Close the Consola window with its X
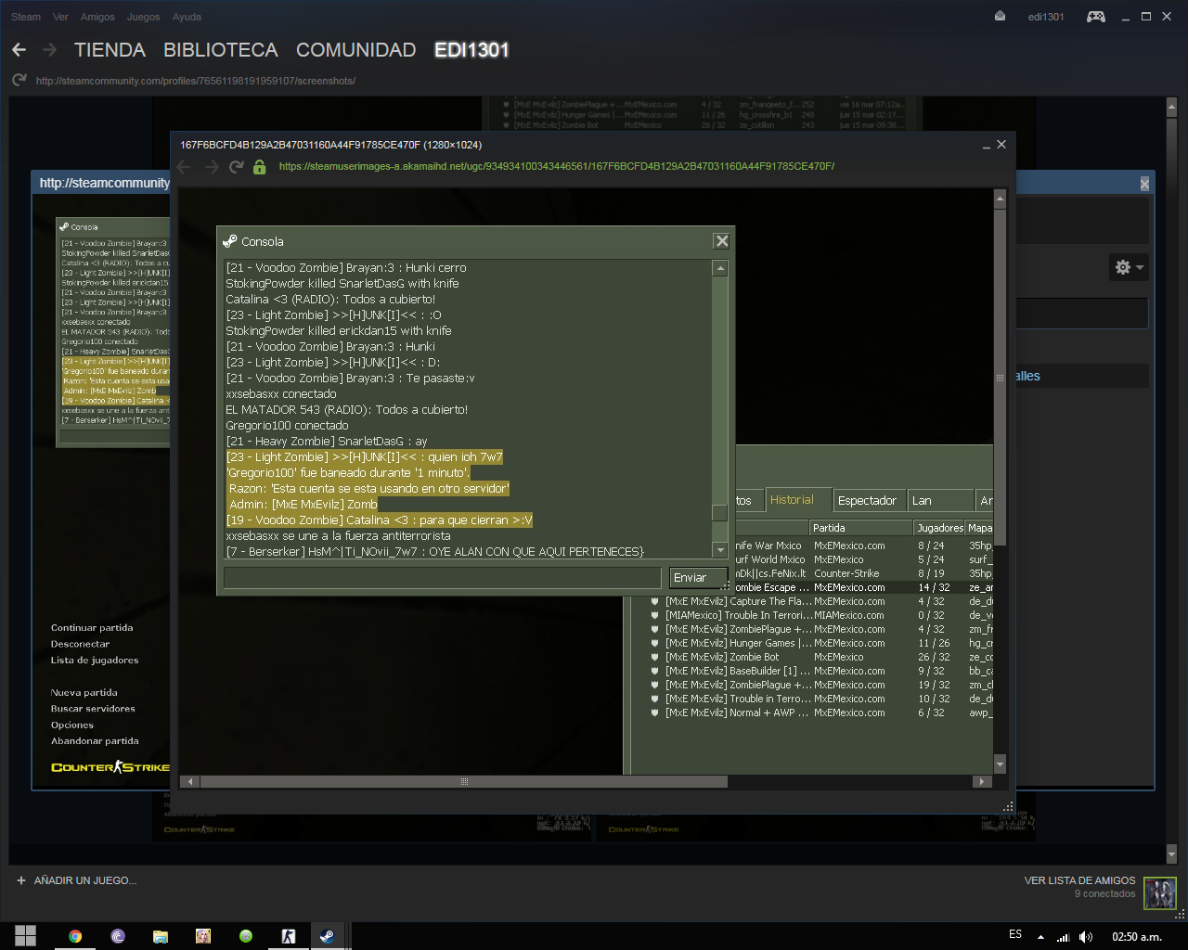 [x=721, y=241]
